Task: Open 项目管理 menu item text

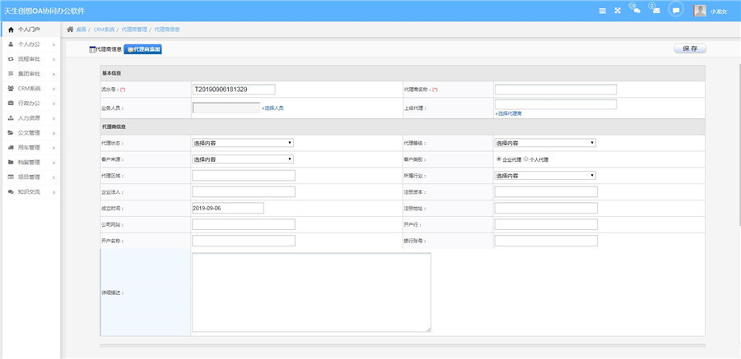Action: 29,177
